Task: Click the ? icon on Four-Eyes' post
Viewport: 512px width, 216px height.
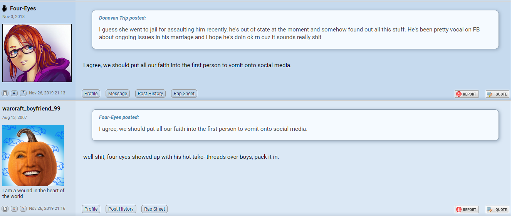Action: [x=23, y=93]
